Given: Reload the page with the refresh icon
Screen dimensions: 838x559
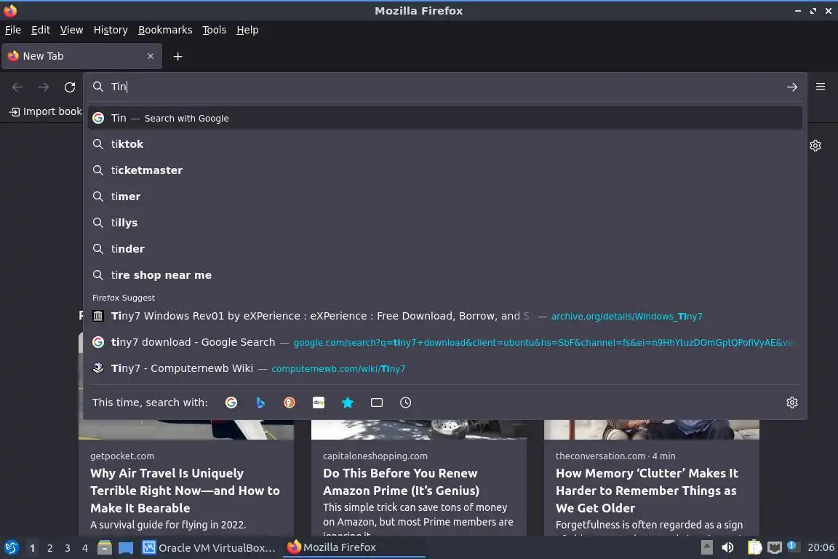Looking at the screenshot, I should pos(70,87).
